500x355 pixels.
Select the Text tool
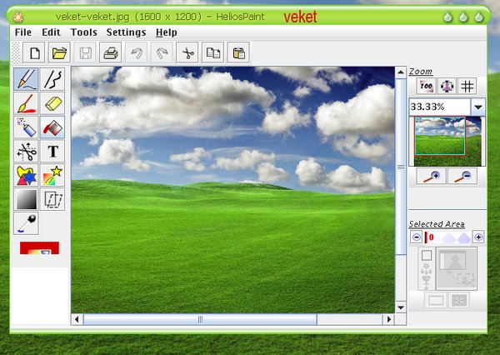52,151
